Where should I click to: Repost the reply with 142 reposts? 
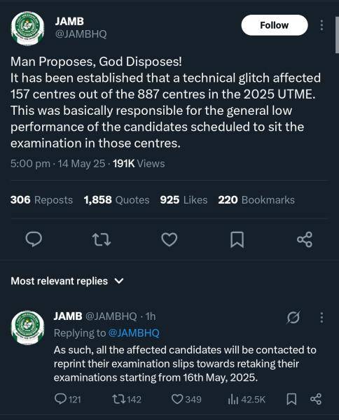pos(127,399)
